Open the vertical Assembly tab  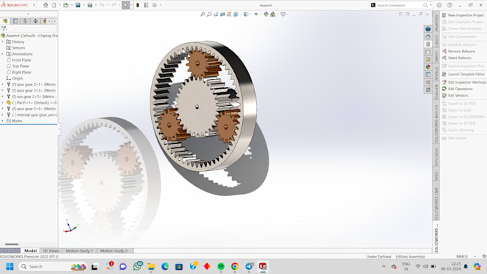436,23
